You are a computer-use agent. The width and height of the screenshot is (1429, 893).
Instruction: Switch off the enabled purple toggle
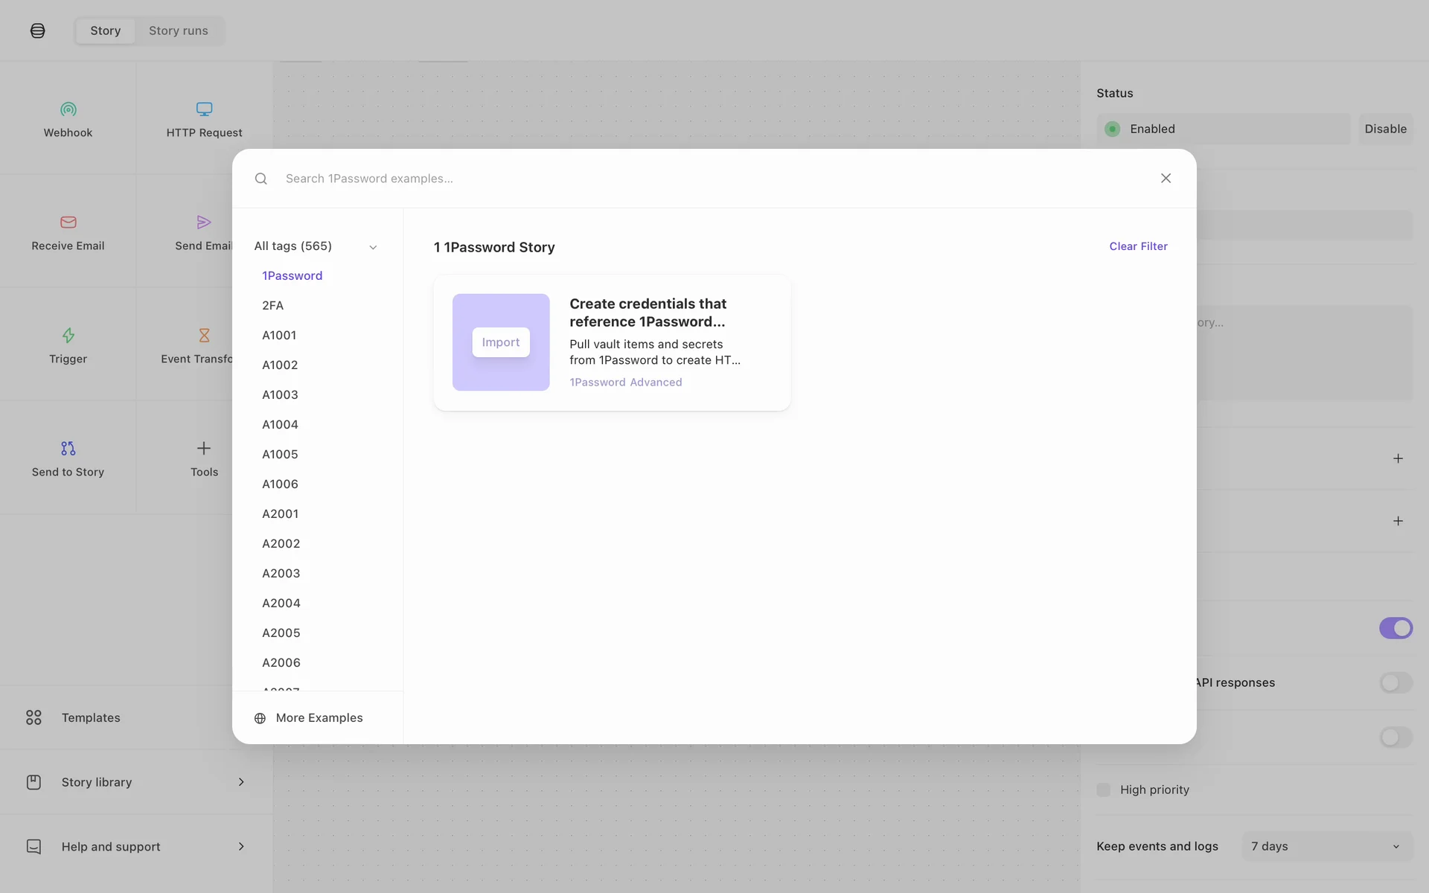click(1396, 628)
